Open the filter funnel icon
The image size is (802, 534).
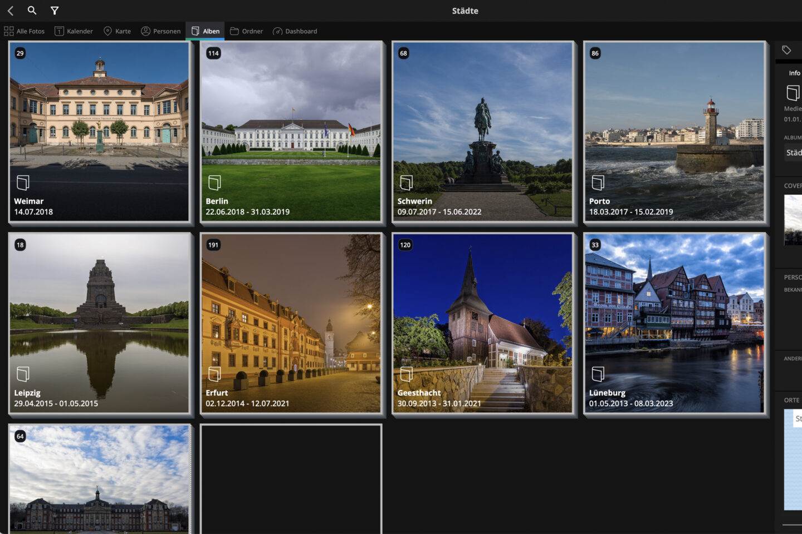point(54,10)
